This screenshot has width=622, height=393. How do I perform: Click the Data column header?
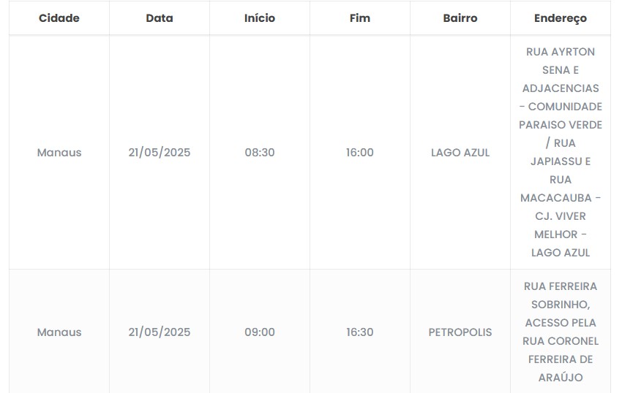160,18
